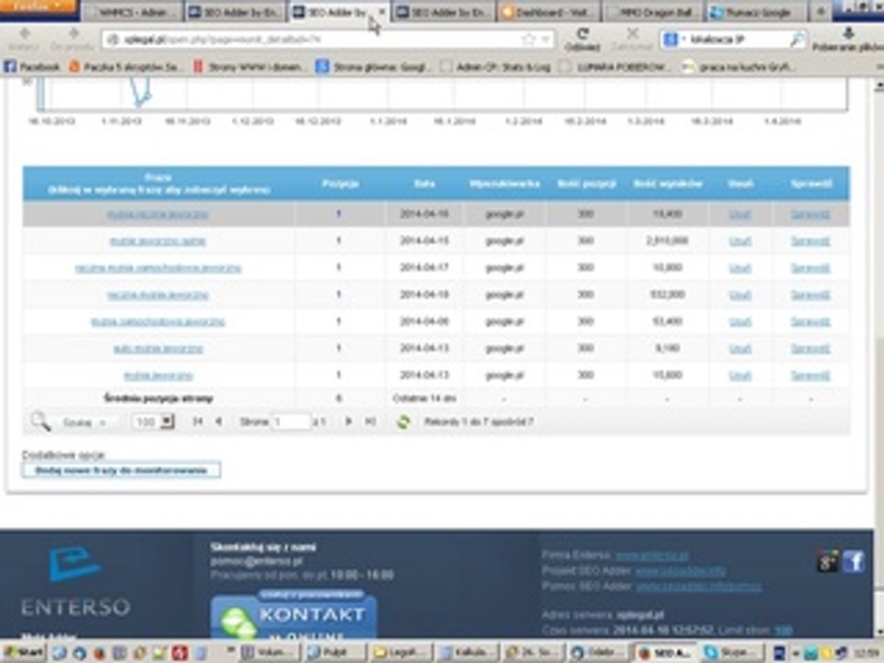Viewport: 884px width, 663px height.
Task: Bookmark this page with the star icon
Action: (x=529, y=40)
